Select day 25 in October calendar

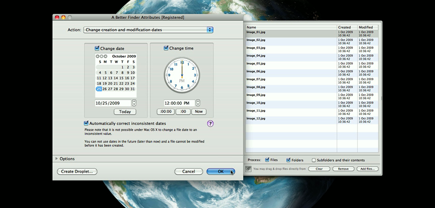coord(99,89)
